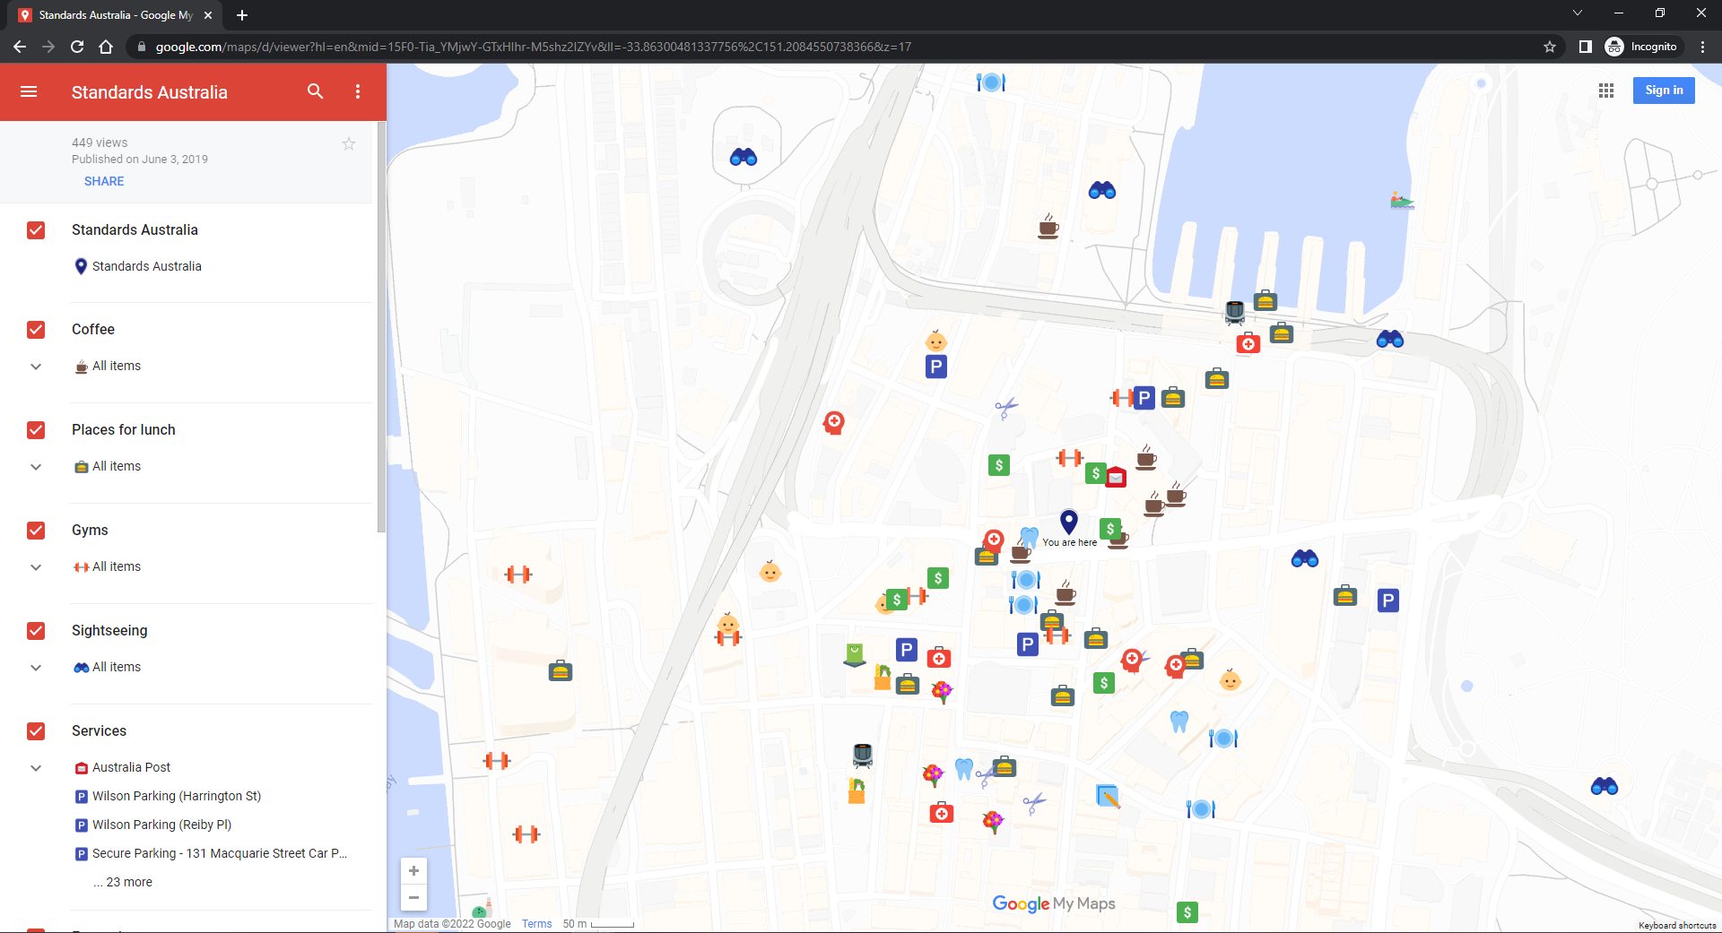Click the Sign in button
This screenshot has height=933, width=1722.
1664,91
